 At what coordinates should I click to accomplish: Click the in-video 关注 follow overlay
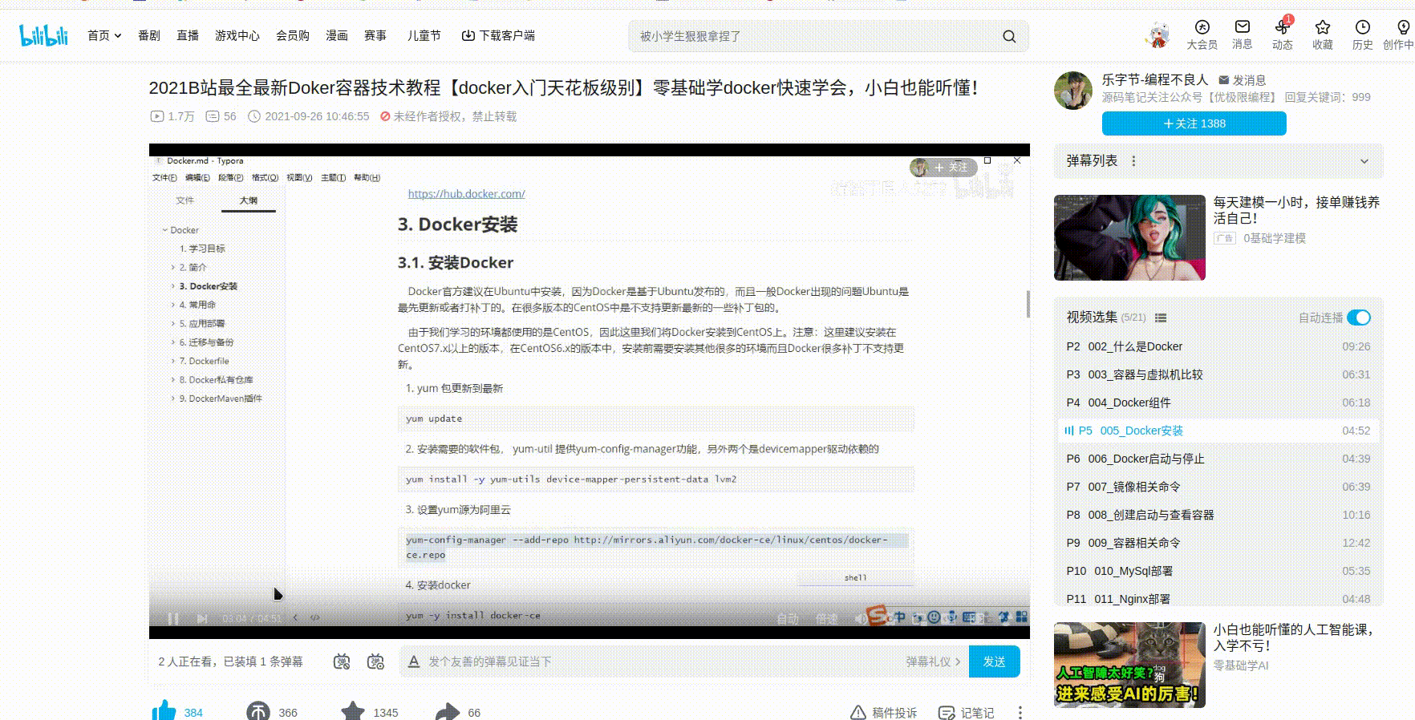(943, 167)
